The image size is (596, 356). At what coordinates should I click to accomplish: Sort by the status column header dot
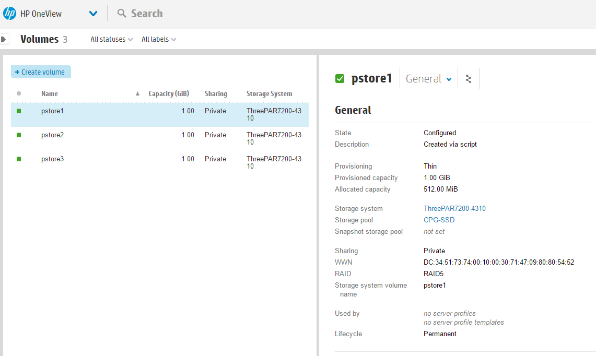click(19, 93)
